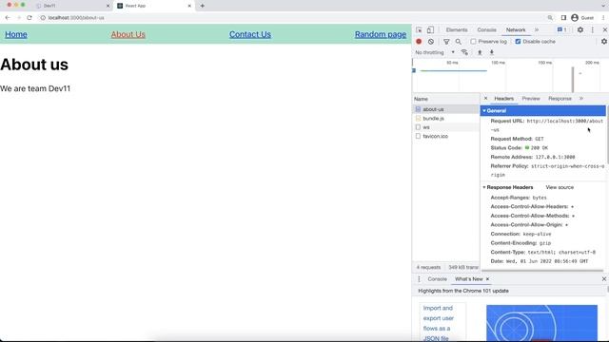This screenshot has height=342, width=609.
Task: Click the Status Code 200 OK text
Action: pos(520,148)
